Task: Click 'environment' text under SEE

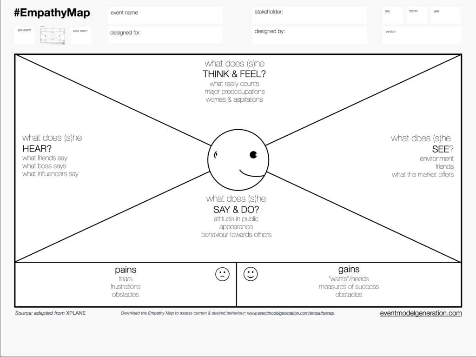Action: point(436,159)
